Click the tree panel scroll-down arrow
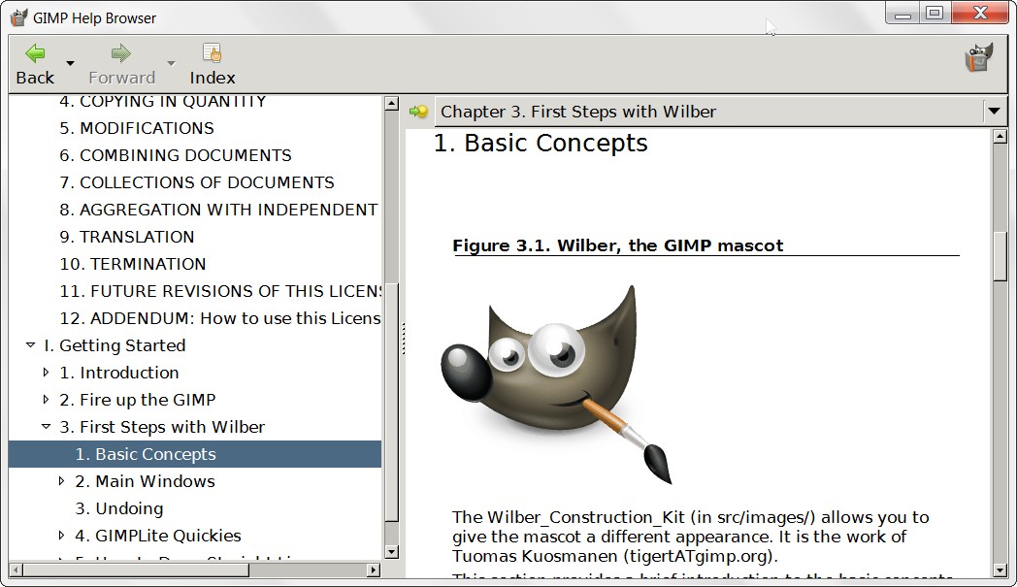This screenshot has height=587, width=1017. tap(391, 552)
